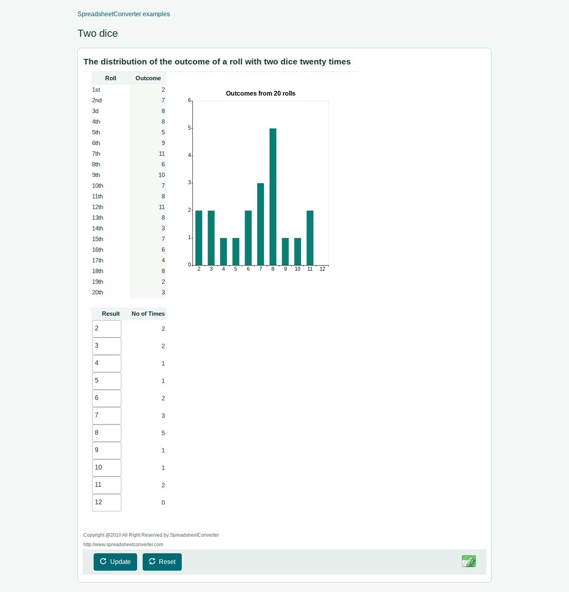Click the chart bar for outcome 11
This screenshot has height=592, width=569.
tap(310, 238)
